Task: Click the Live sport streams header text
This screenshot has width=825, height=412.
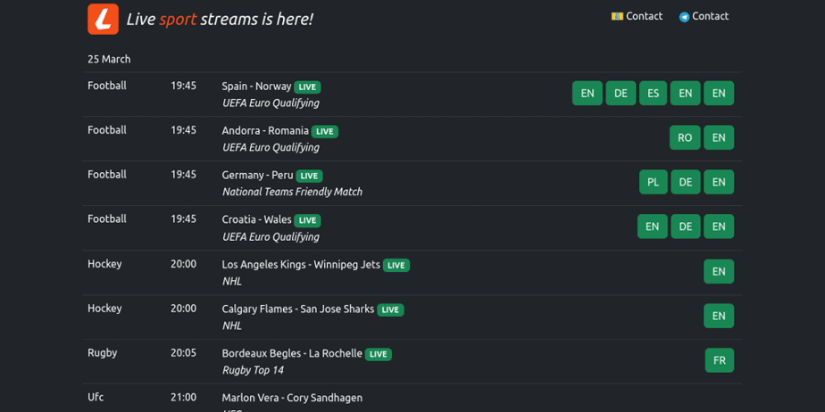Action: (220, 20)
